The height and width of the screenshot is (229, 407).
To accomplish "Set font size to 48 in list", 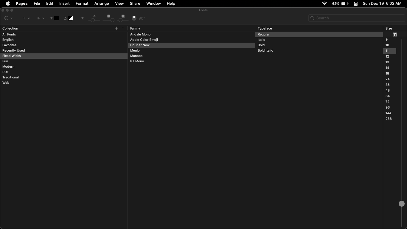I will point(390,91).
